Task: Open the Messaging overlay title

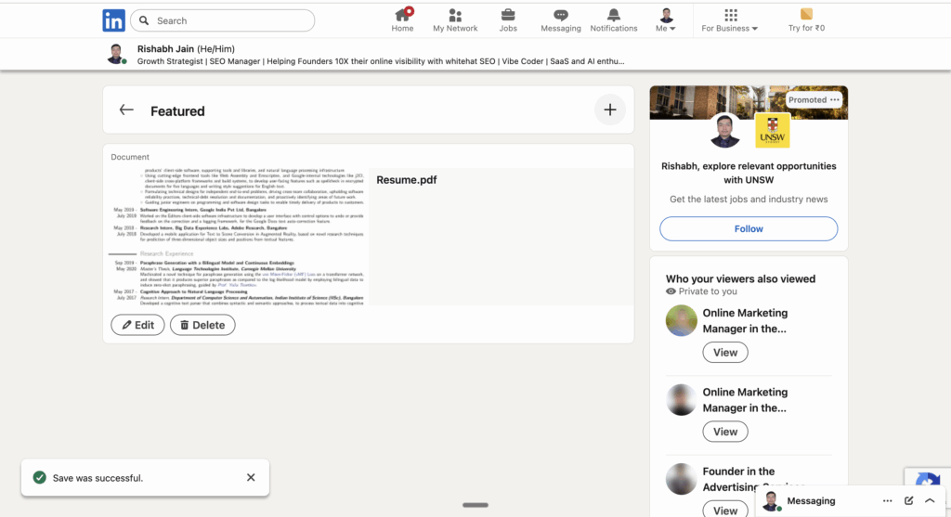Action: pyautogui.click(x=811, y=500)
